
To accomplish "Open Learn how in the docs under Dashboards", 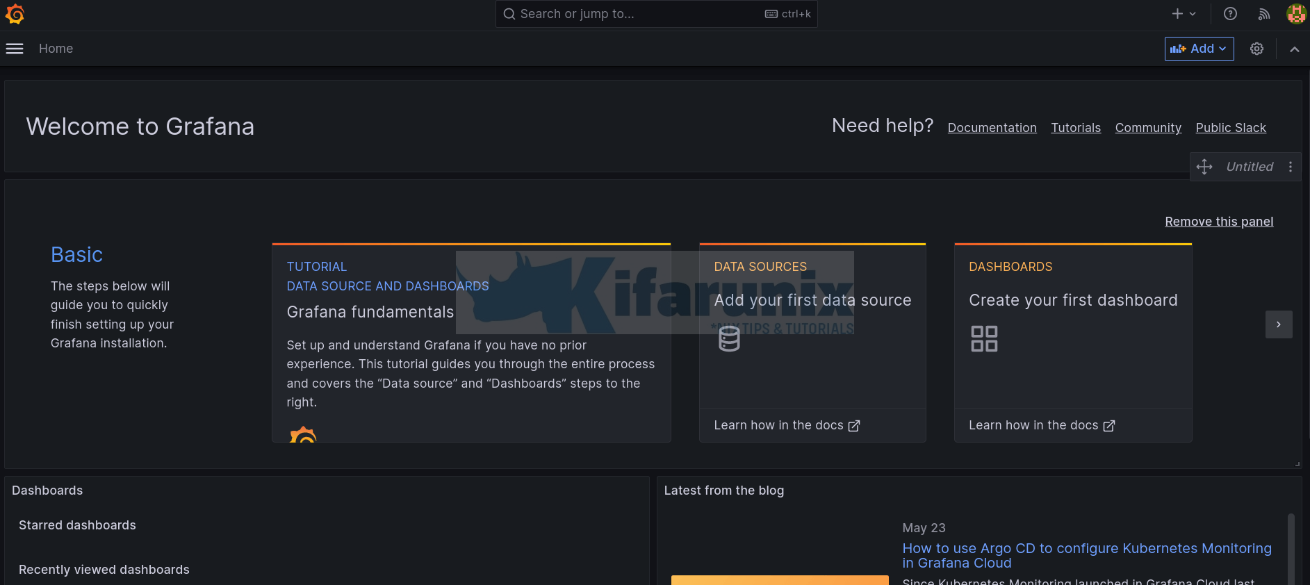I will tap(1042, 425).
